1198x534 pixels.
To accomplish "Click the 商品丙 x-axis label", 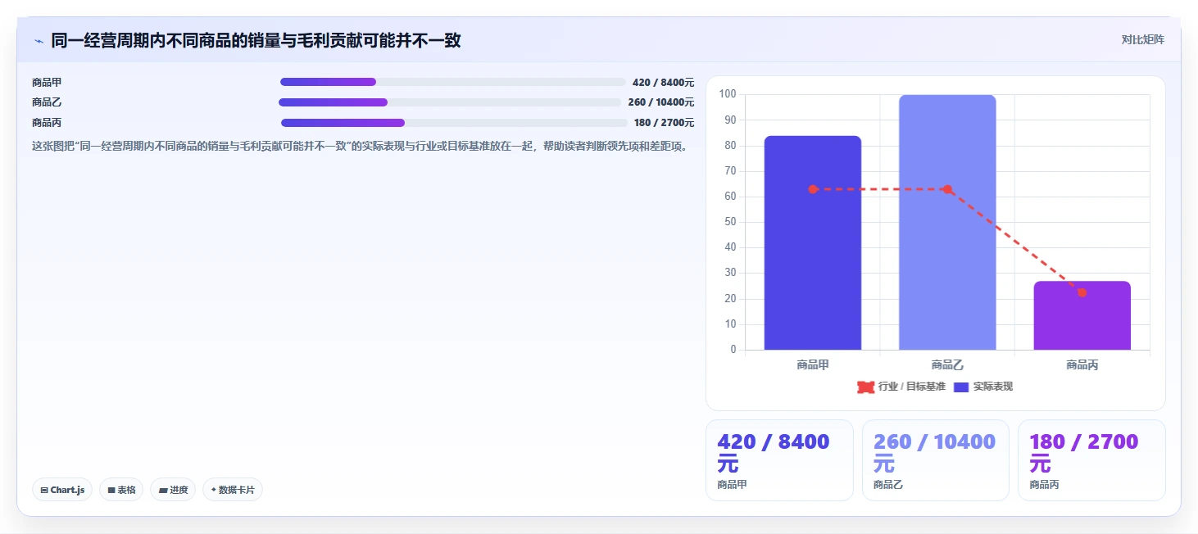I will point(1082,365).
